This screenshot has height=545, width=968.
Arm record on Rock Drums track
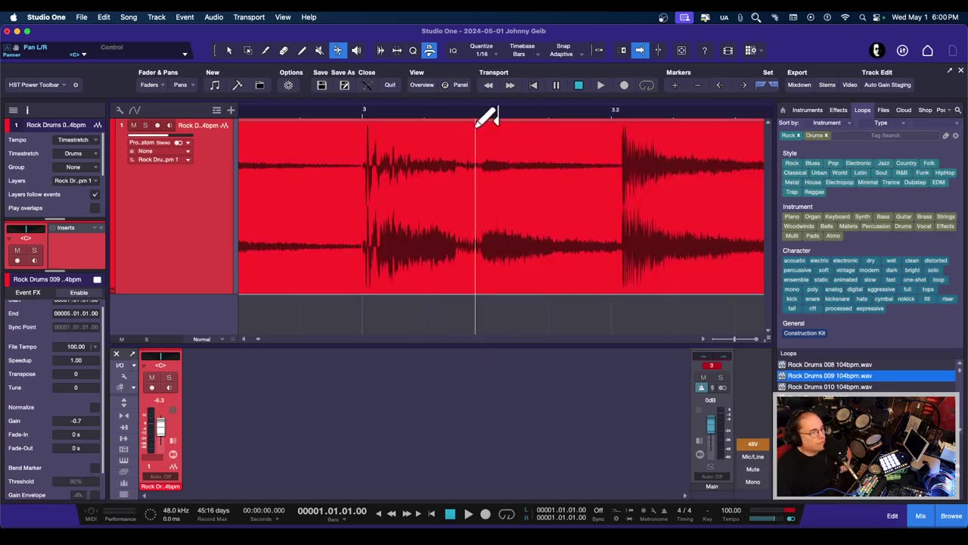(x=157, y=126)
